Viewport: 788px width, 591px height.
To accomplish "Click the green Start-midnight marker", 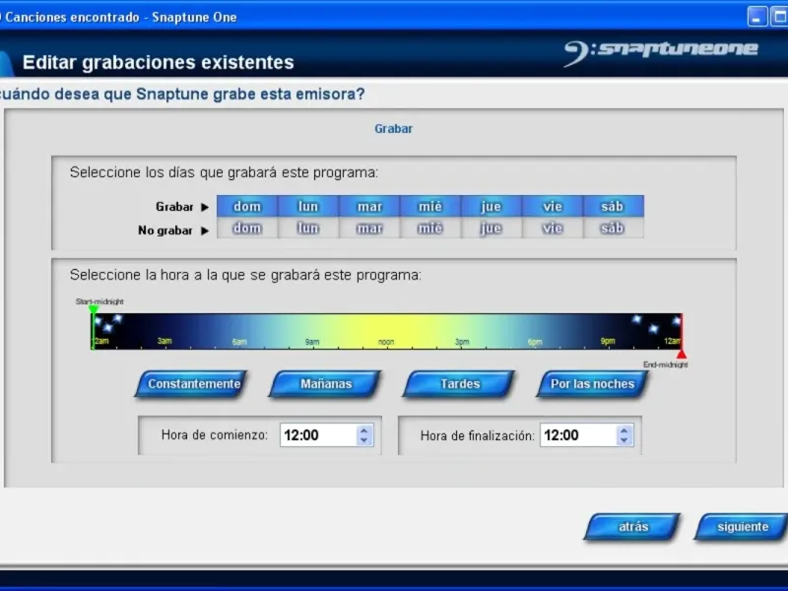I will [94, 309].
